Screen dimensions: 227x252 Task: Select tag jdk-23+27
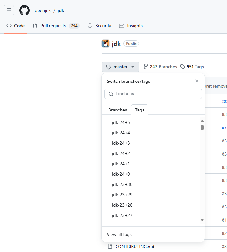coord(122,215)
